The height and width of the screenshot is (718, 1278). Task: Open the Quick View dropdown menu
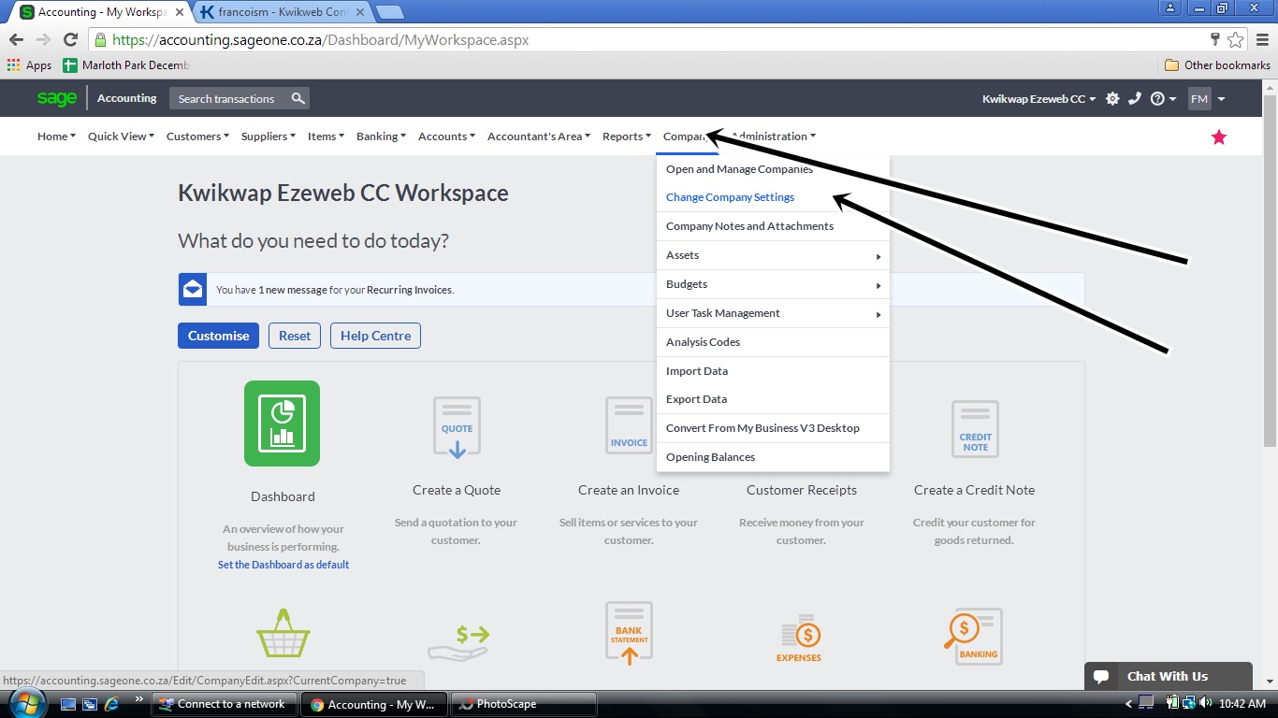tap(121, 136)
